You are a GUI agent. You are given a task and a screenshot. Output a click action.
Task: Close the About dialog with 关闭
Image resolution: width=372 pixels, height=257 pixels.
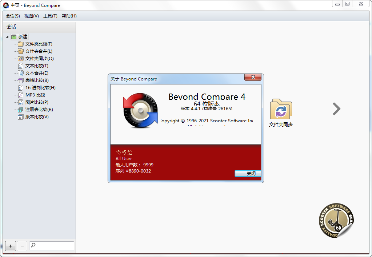[x=248, y=173]
